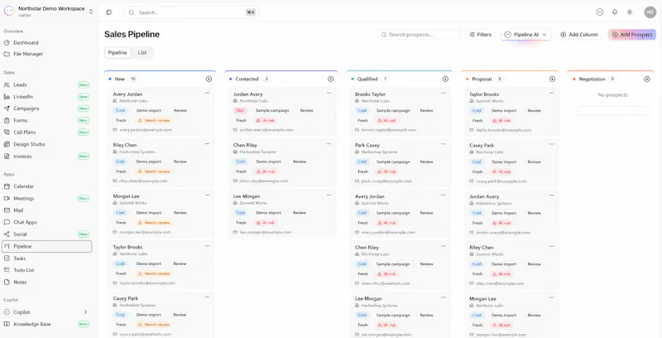Click the Hot tag on Jordan Avery card
Image resolution: width=662 pixels, height=338 pixels.
[x=240, y=110]
